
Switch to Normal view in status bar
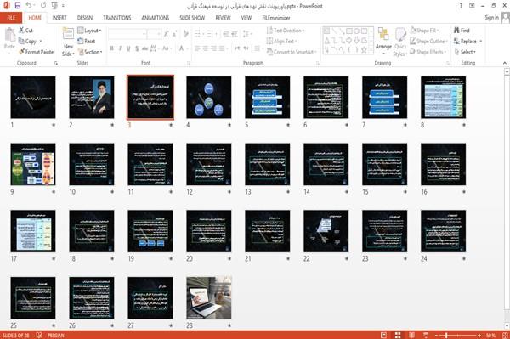click(x=384, y=335)
